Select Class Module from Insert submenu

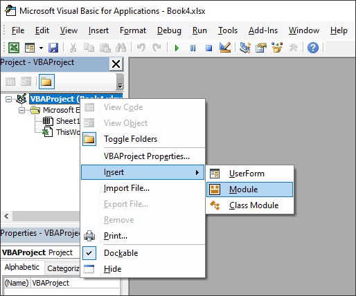(x=249, y=205)
